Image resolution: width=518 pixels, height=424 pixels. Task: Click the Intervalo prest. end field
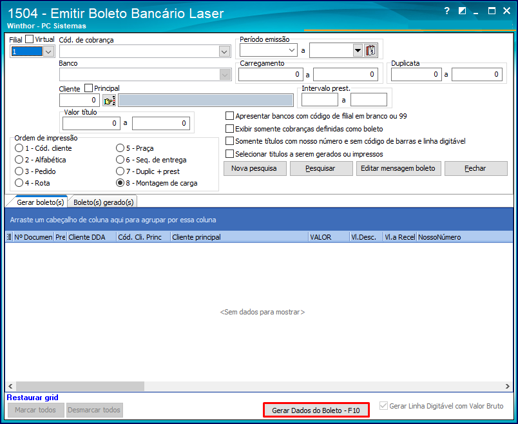point(369,99)
